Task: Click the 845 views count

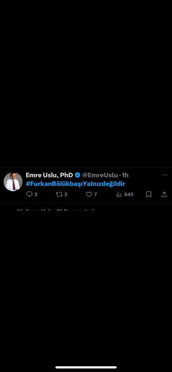Action: coord(129,195)
